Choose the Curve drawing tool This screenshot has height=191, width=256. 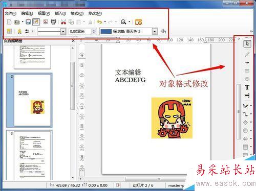(245, 106)
